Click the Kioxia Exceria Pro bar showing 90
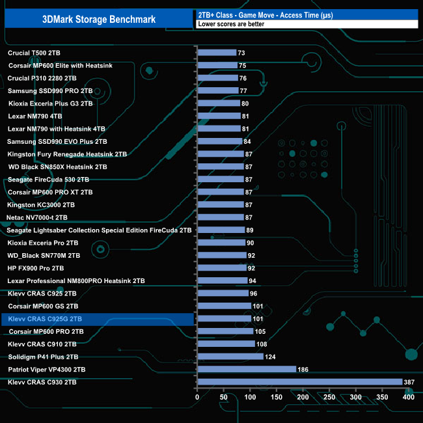423x423 pixels. (222, 243)
